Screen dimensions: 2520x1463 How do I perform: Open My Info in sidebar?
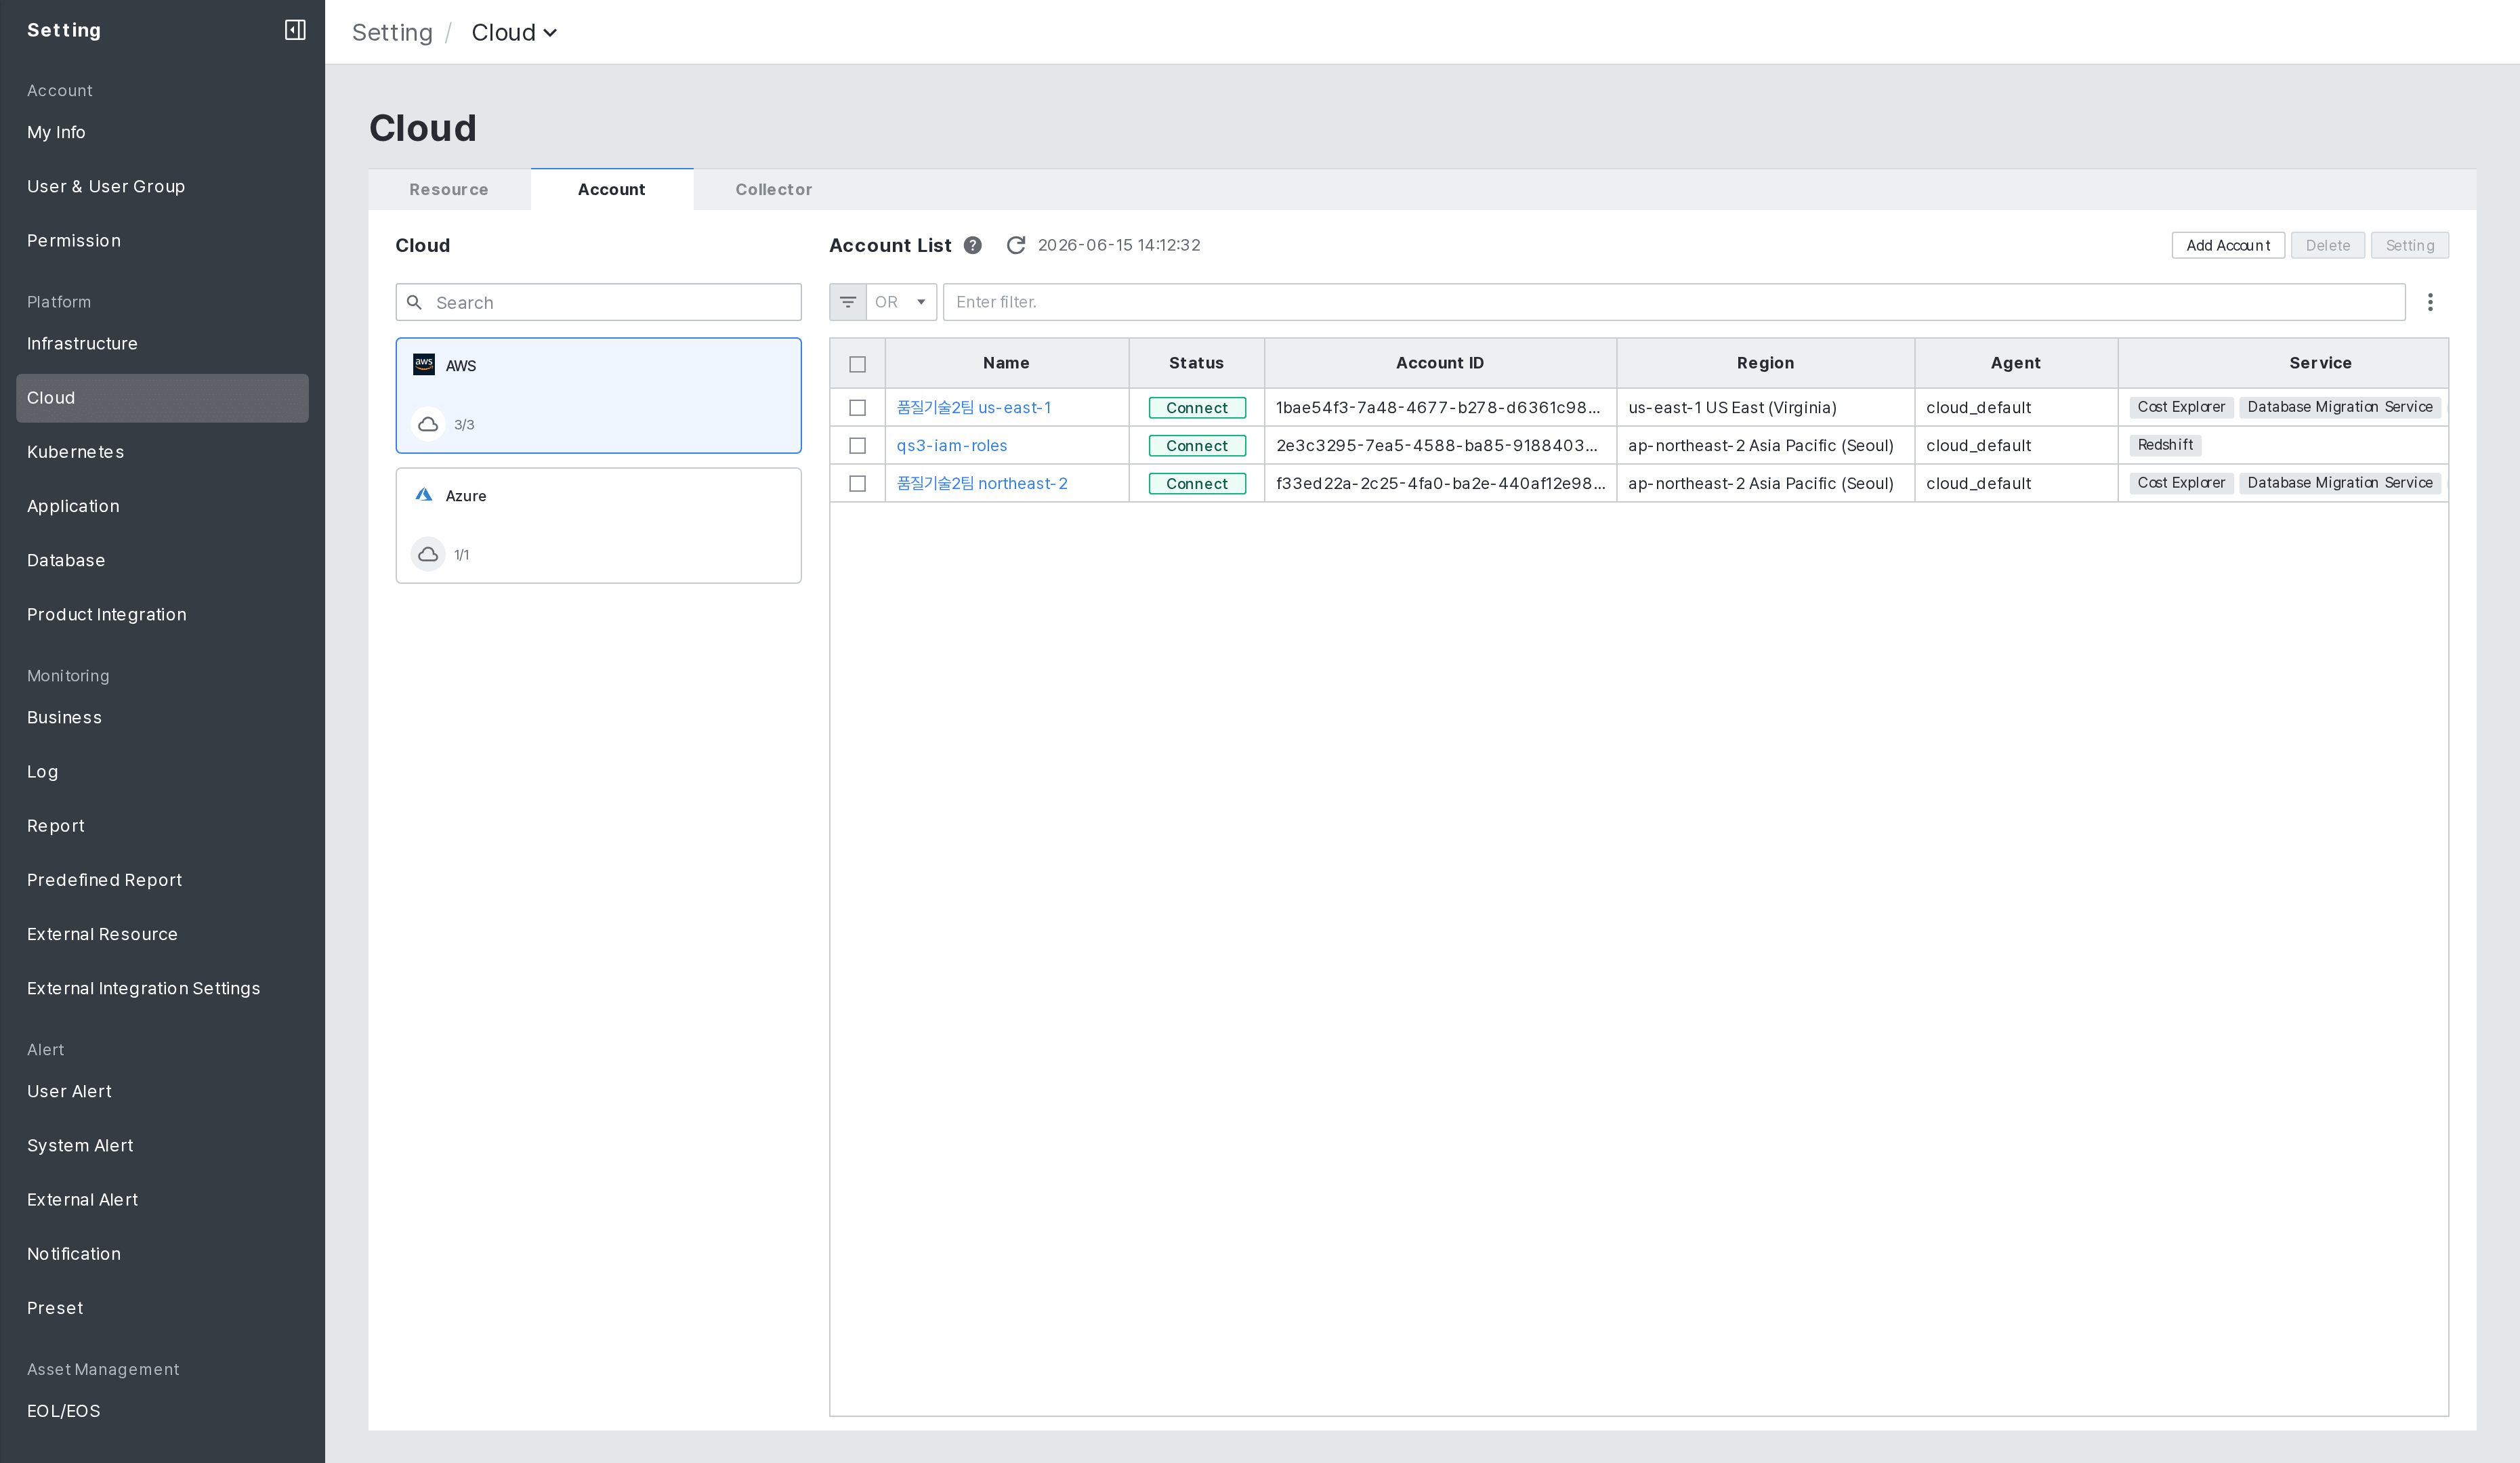pos(162,132)
